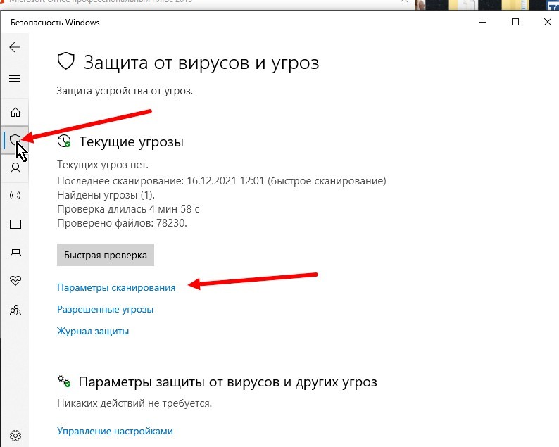
Task: Click the settings gears icon beside Параметры защиты
Action: [64, 381]
